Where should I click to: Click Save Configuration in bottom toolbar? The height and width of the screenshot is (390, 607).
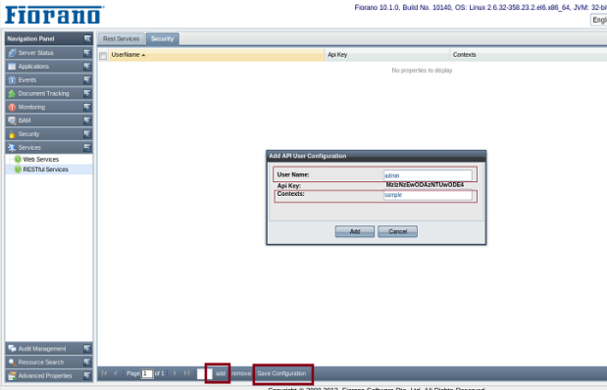tap(281, 373)
